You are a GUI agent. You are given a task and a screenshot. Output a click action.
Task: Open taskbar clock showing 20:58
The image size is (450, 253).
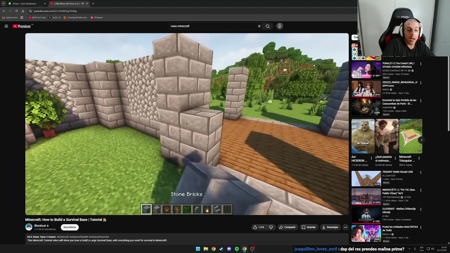tap(442, 249)
